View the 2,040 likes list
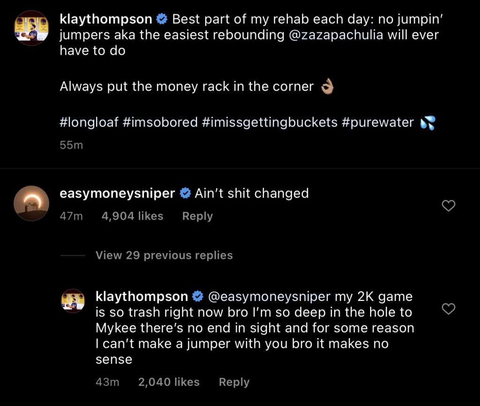The image size is (480, 406). point(169,382)
